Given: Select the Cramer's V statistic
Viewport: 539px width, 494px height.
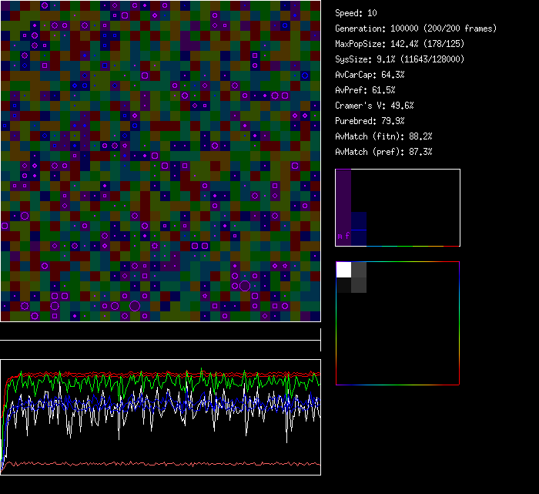Looking at the screenshot, I should [374, 106].
